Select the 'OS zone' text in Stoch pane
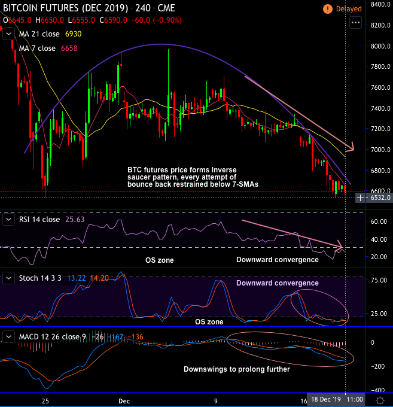 point(209,322)
